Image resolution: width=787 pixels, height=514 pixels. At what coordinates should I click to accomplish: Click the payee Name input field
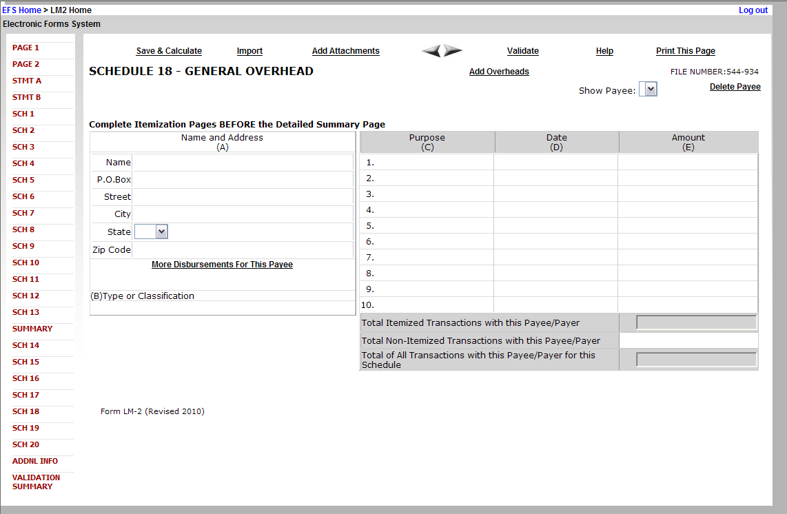tap(243, 163)
